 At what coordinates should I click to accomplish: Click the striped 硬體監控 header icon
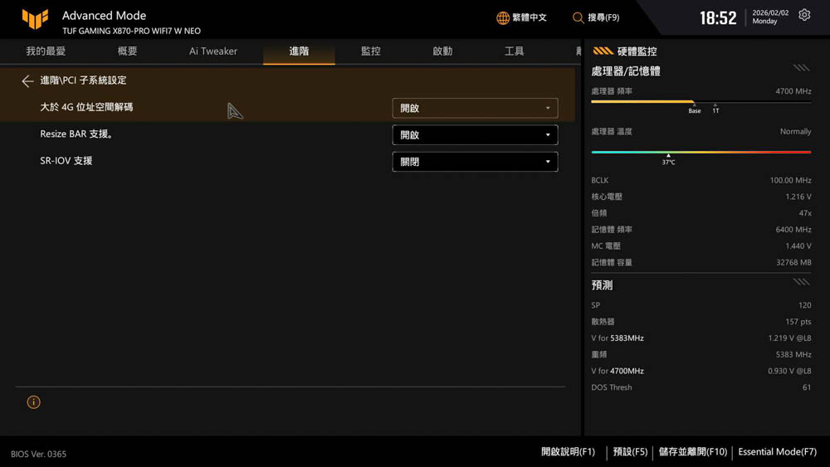pos(603,51)
